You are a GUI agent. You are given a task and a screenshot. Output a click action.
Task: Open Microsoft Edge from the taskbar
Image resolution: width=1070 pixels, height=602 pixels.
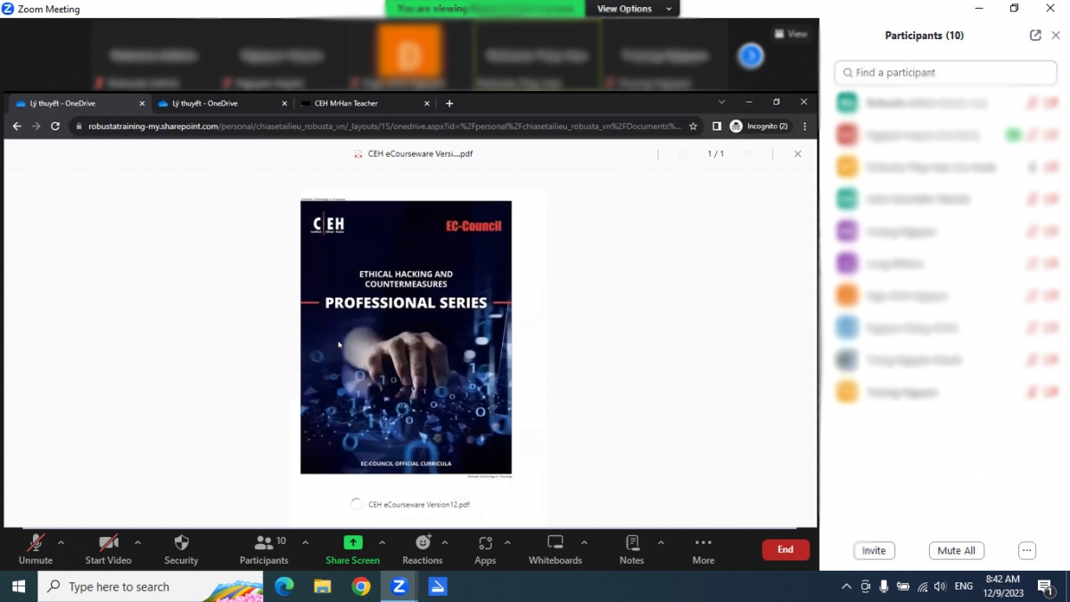(284, 586)
